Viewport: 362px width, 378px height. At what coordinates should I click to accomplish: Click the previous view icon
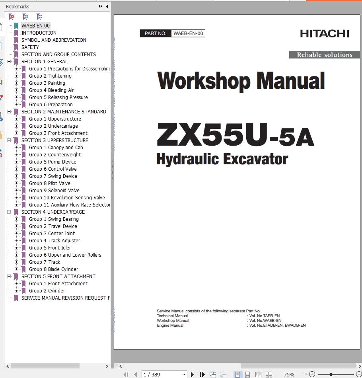point(212,374)
